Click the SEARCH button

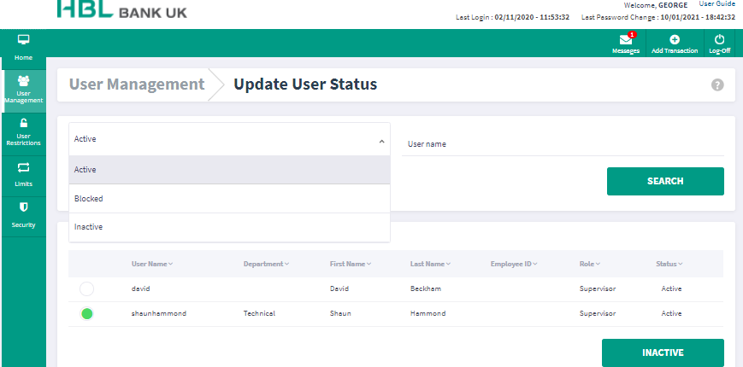click(665, 181)
